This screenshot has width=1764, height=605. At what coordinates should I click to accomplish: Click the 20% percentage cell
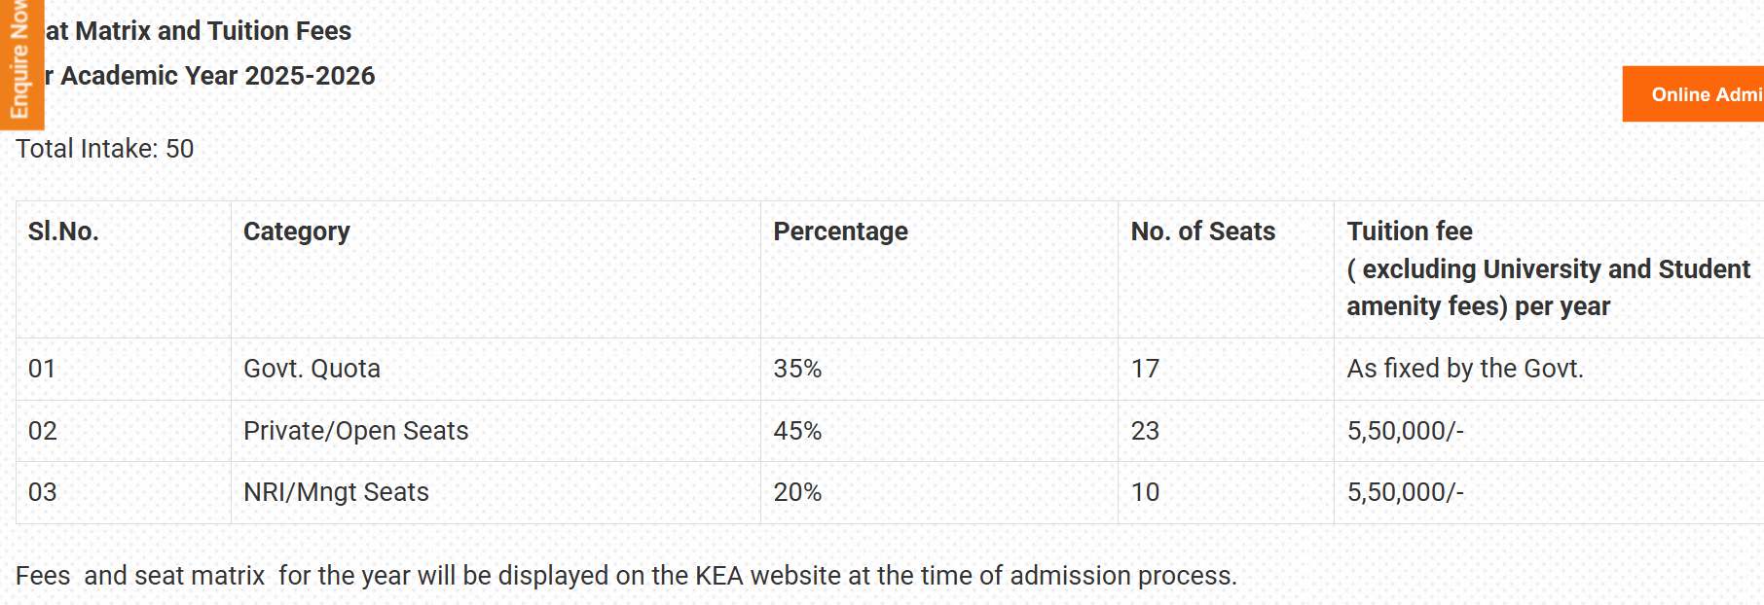point(797,492)
